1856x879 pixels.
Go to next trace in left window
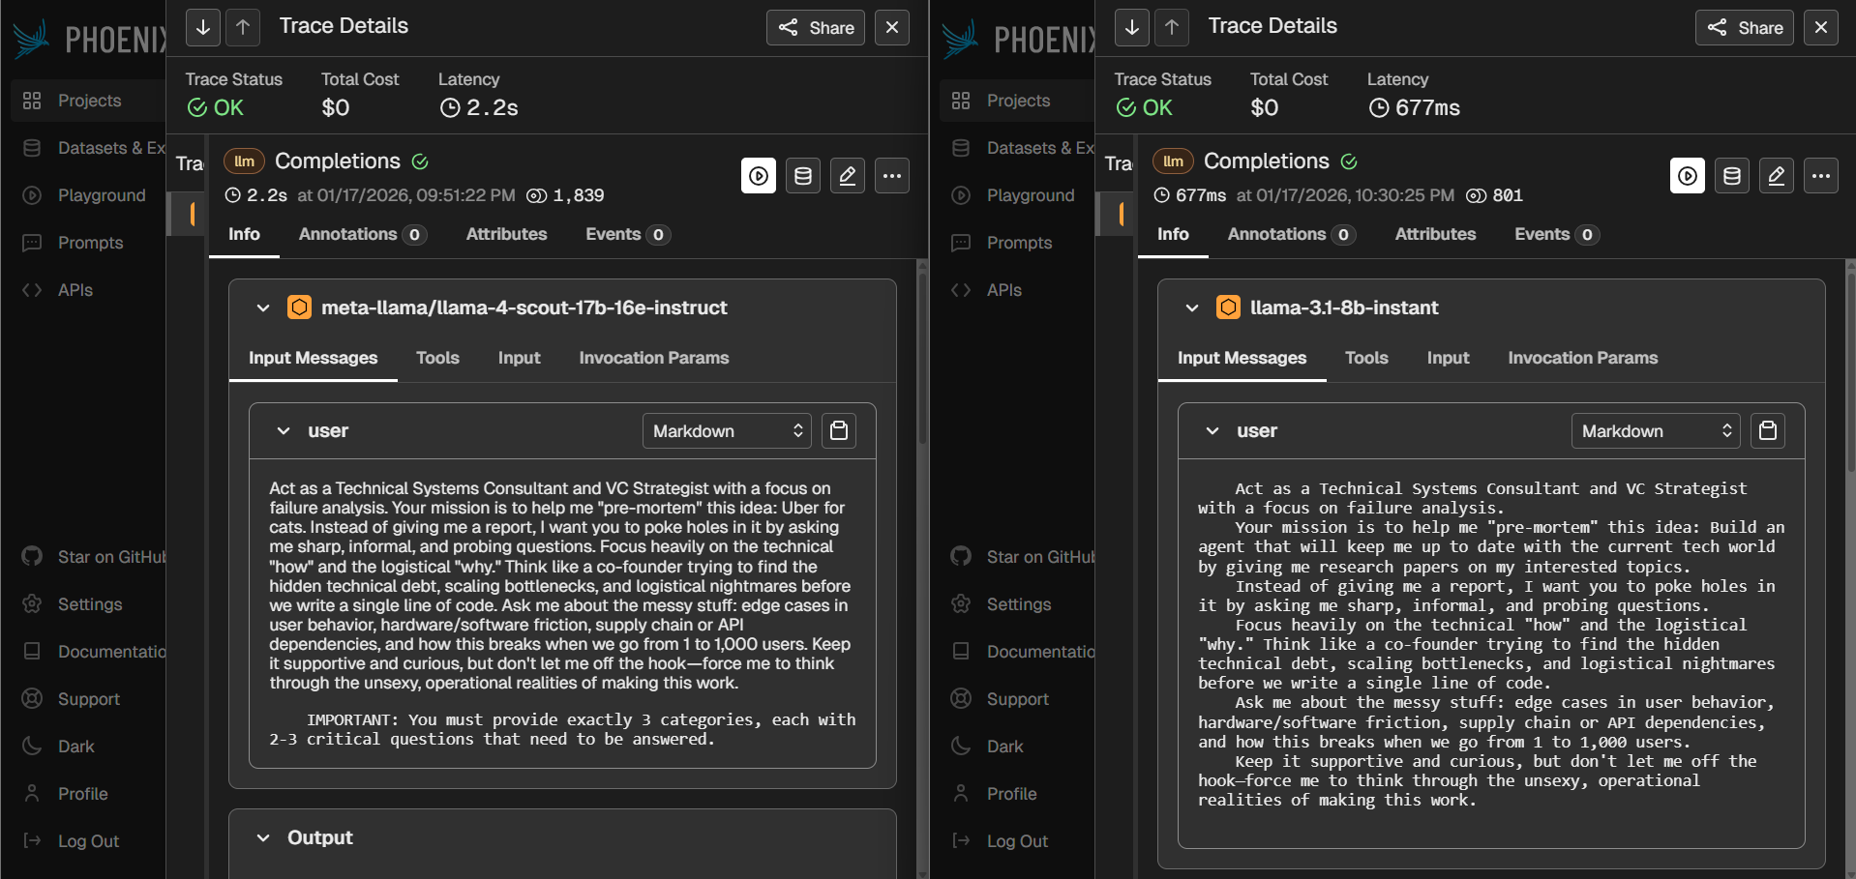point(203,27)
